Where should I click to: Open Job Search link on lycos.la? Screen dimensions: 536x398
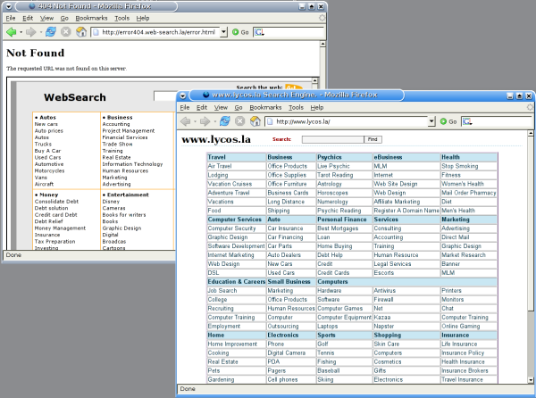[x=222, y=291]
